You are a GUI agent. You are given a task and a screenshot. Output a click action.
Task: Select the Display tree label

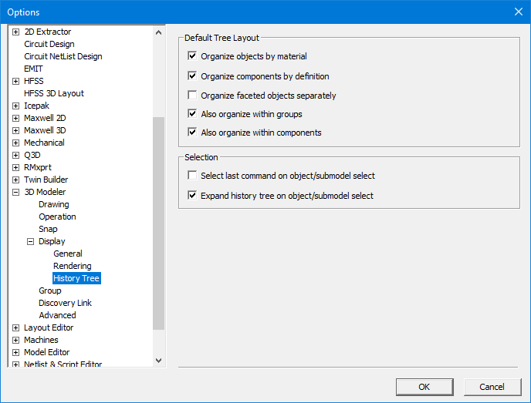click(52, 241)
